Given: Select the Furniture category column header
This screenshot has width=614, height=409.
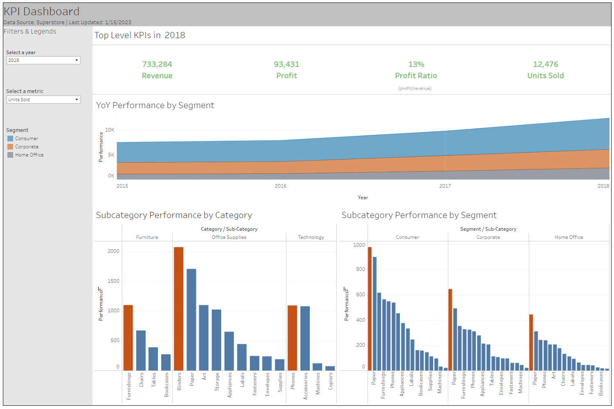Looking at the screenshot, I should 147,237.
